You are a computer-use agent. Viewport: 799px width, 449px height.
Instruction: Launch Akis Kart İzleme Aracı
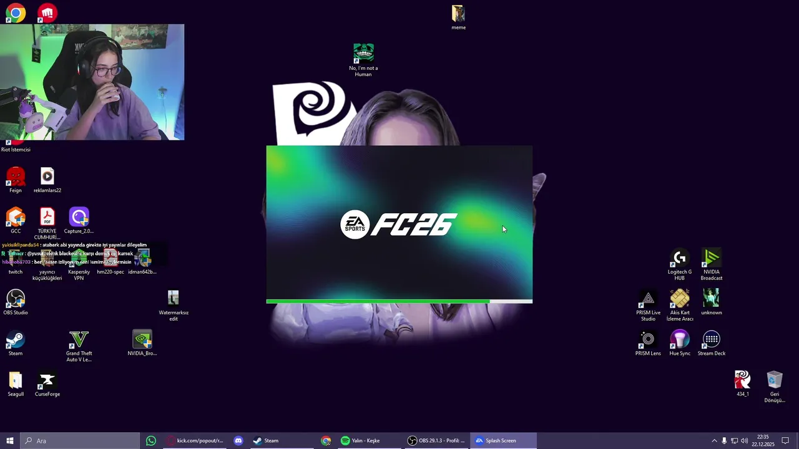click(x=680, y=306)
